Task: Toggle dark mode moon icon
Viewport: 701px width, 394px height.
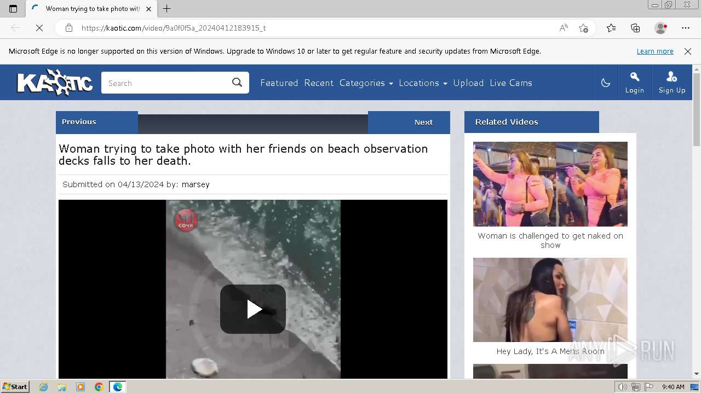Action: (606, 83)
